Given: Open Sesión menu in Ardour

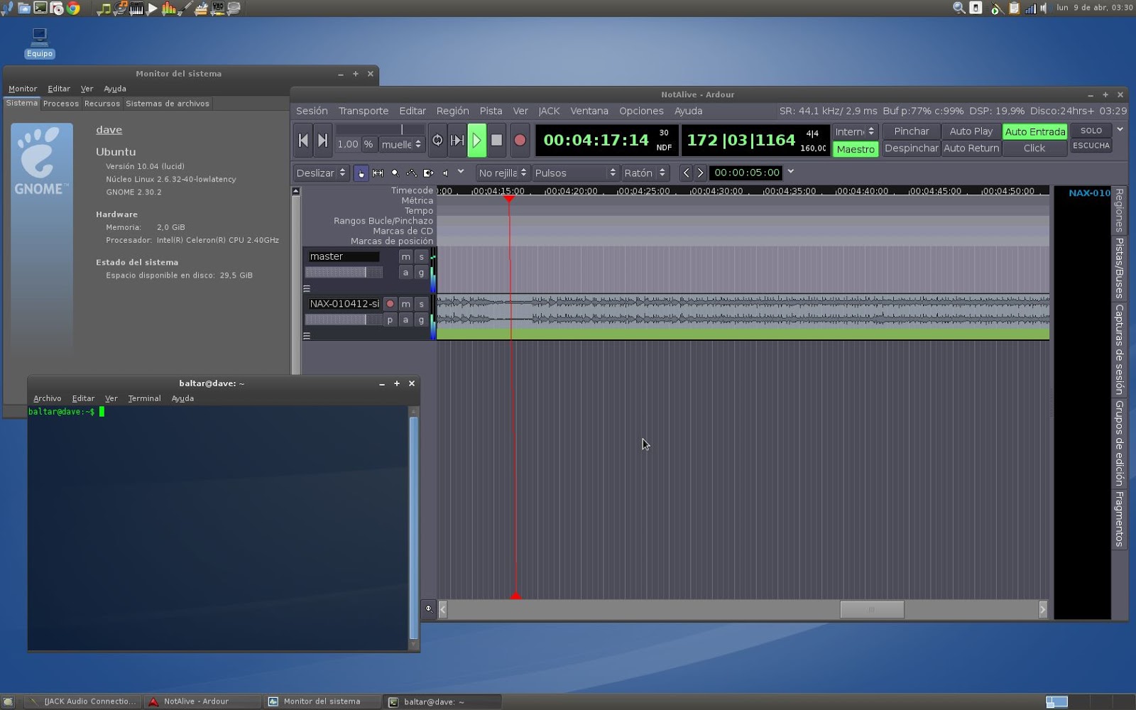Looking at the screenshot, I should (x=312, y=111).
